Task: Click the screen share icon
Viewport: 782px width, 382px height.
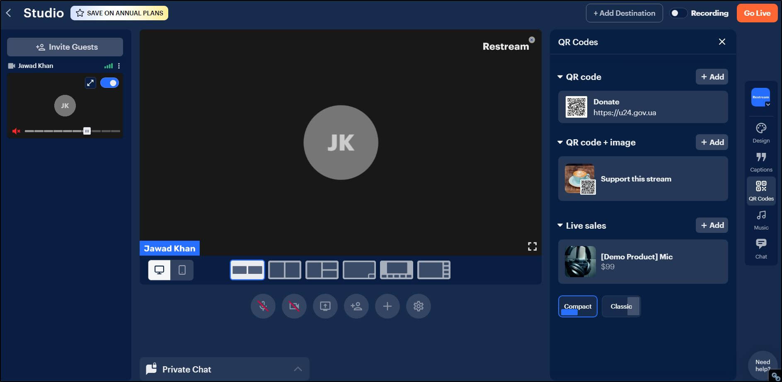Action: pos(325,306)
